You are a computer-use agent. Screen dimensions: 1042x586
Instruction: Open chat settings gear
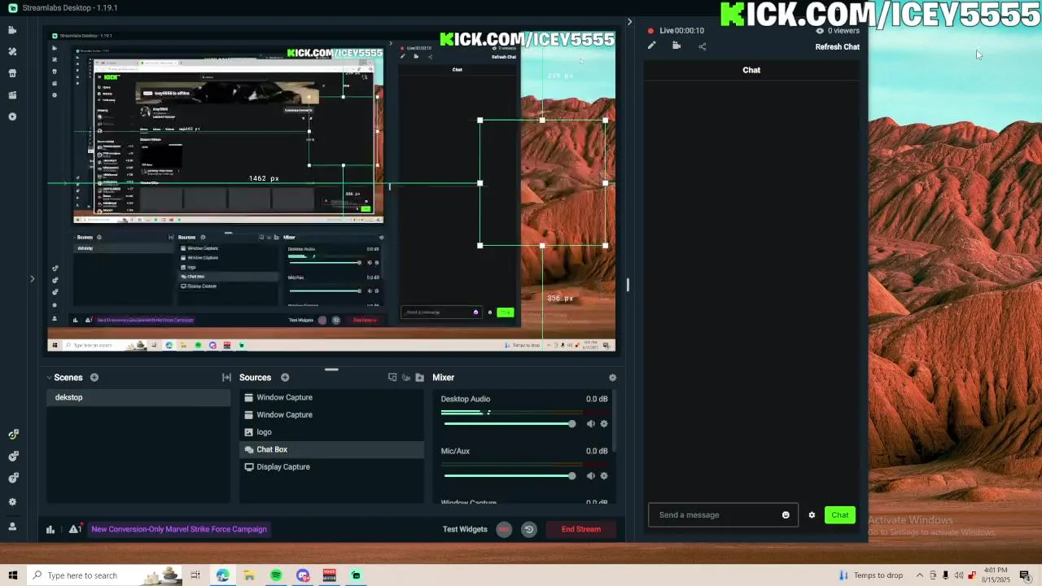tap(812, 515)
